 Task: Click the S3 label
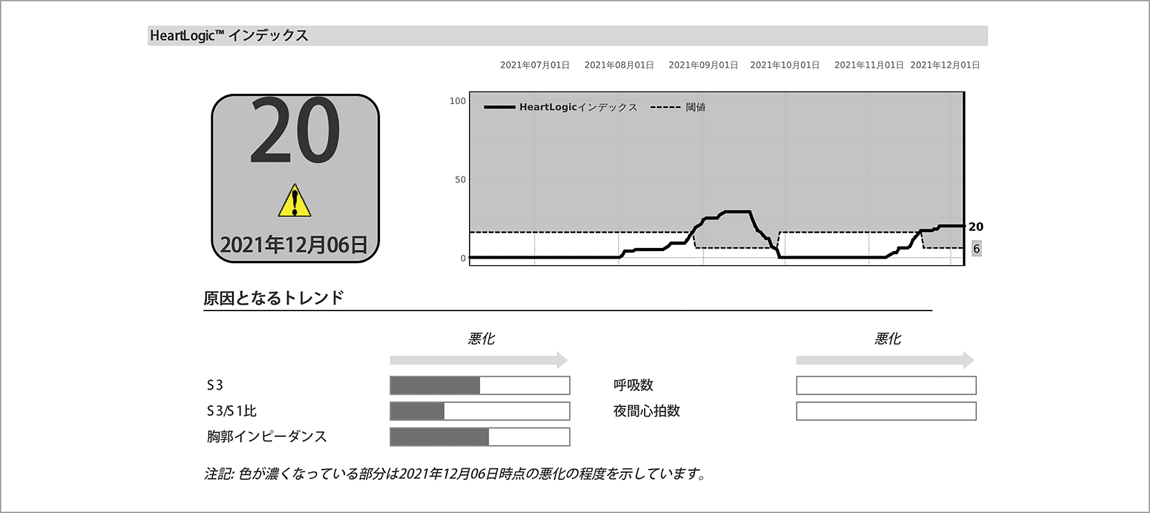[x=215, y=385]
